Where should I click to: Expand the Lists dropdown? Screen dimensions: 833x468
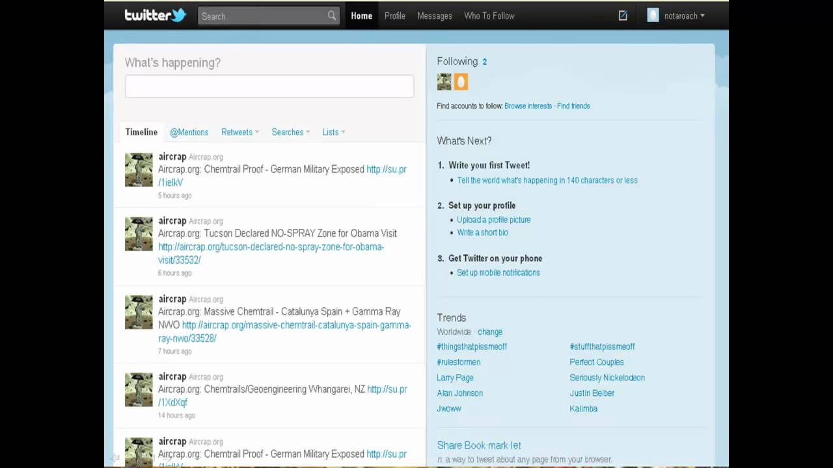click(334, 132)
